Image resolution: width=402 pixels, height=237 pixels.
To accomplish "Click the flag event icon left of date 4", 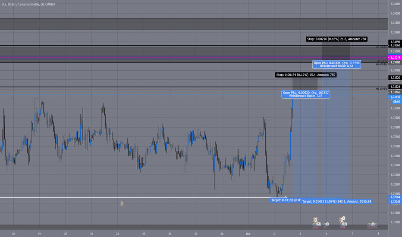I will [x=326, y=225].
